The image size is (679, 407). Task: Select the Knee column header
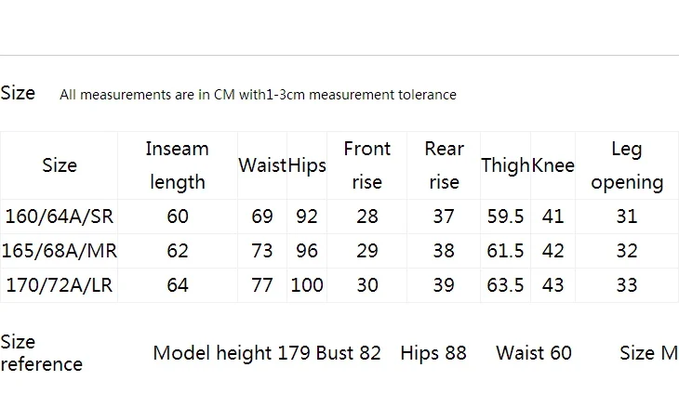tap(553, 165)
